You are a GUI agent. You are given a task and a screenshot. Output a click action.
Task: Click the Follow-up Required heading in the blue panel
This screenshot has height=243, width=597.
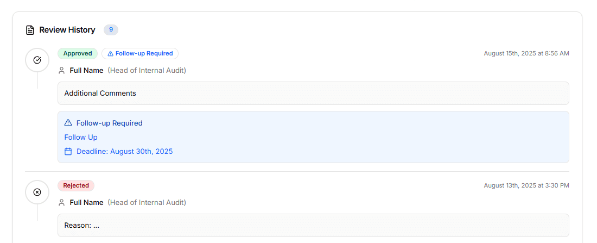[x=109, y=123]
